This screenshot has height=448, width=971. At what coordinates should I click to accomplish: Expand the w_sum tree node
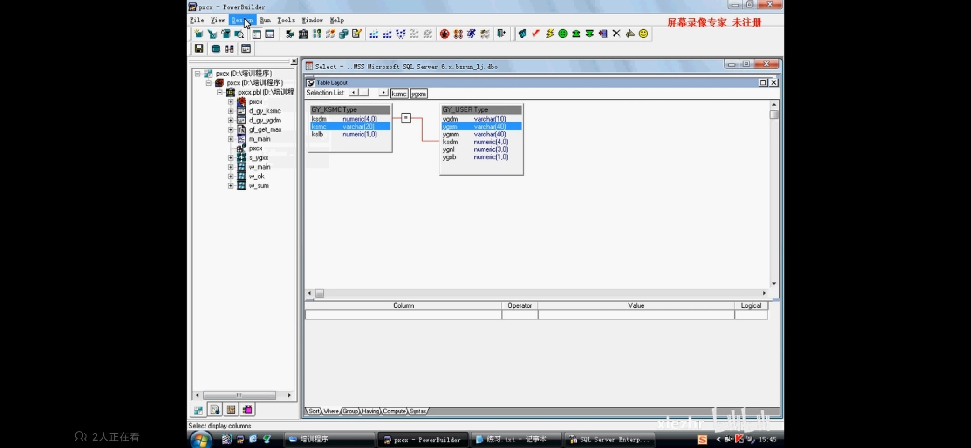point(231,185)
